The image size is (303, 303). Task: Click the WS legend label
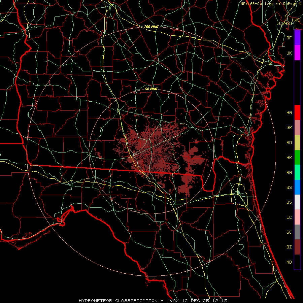(x=289, y=188)
